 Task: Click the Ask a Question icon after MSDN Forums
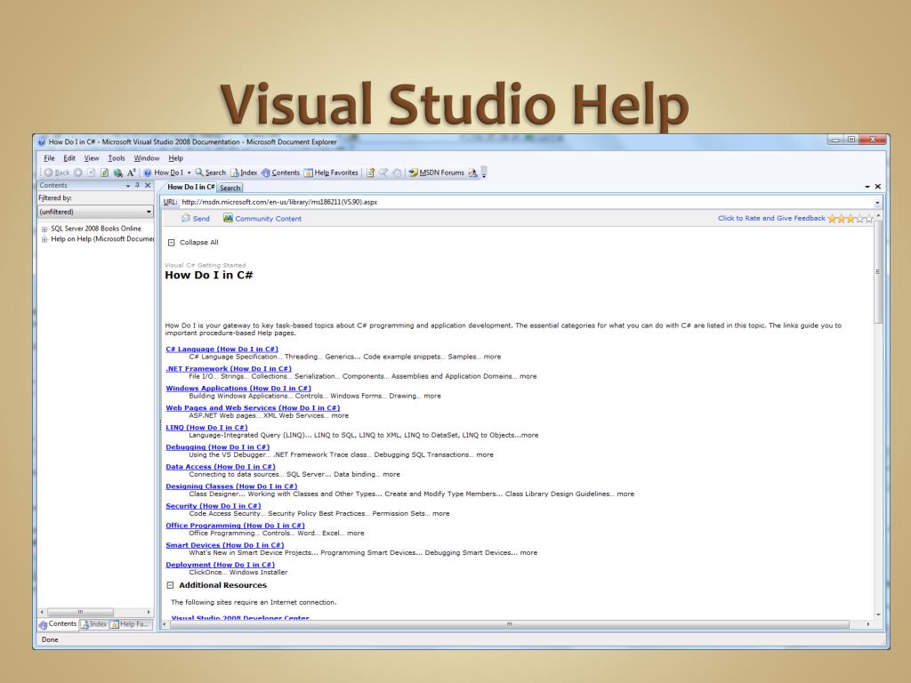tap(473, 173)
